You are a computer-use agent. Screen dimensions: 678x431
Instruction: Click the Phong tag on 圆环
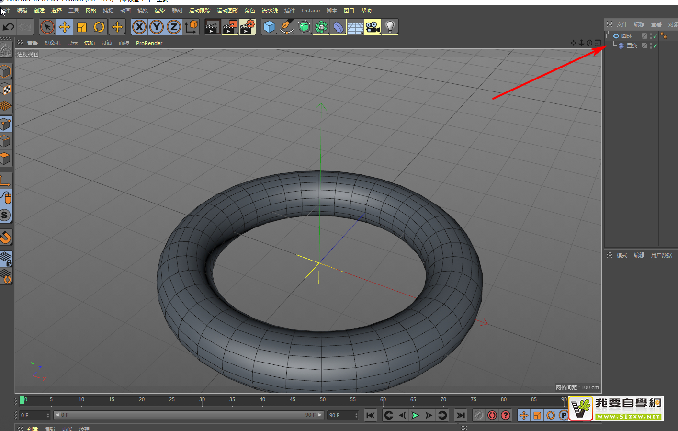[664, 35]
